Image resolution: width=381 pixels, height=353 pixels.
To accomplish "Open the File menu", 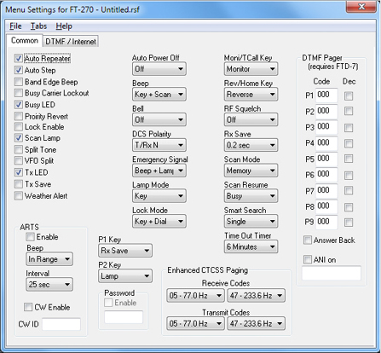I will point(15,26).
